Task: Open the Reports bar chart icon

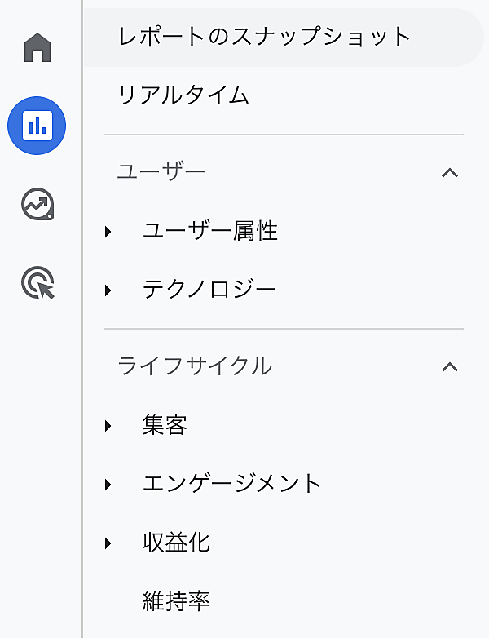Action: [37, 126]
